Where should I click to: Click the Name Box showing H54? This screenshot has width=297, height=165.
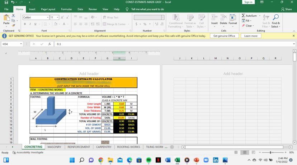pos(11,44)
